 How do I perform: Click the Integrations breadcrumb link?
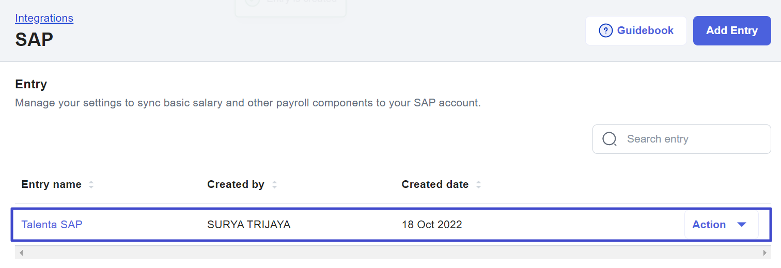(44, 18)
